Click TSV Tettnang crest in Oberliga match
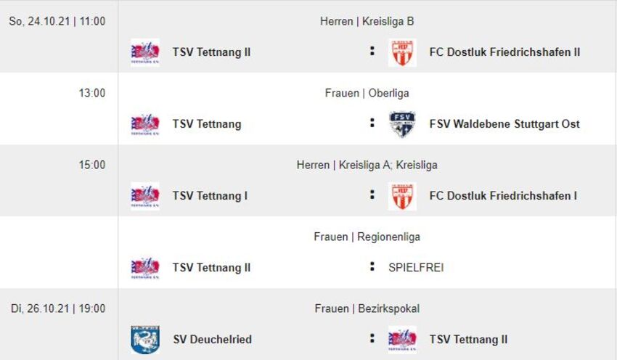The image size is (617, 360). [145, 124]
